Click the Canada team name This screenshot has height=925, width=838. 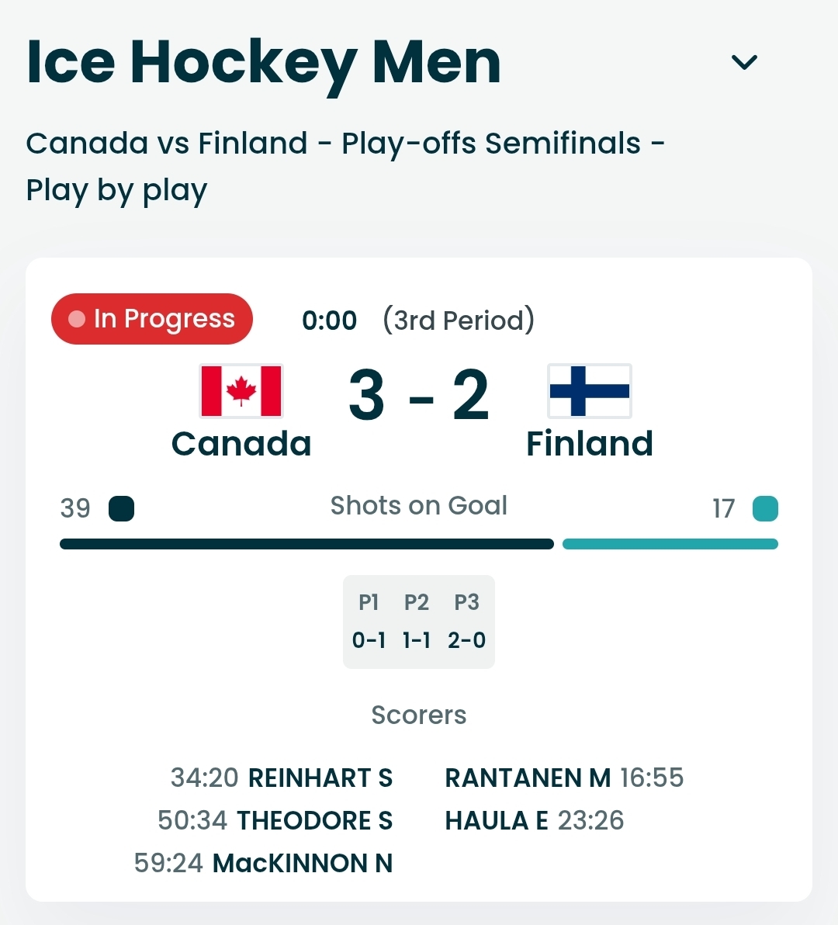[x=241, y=444]
